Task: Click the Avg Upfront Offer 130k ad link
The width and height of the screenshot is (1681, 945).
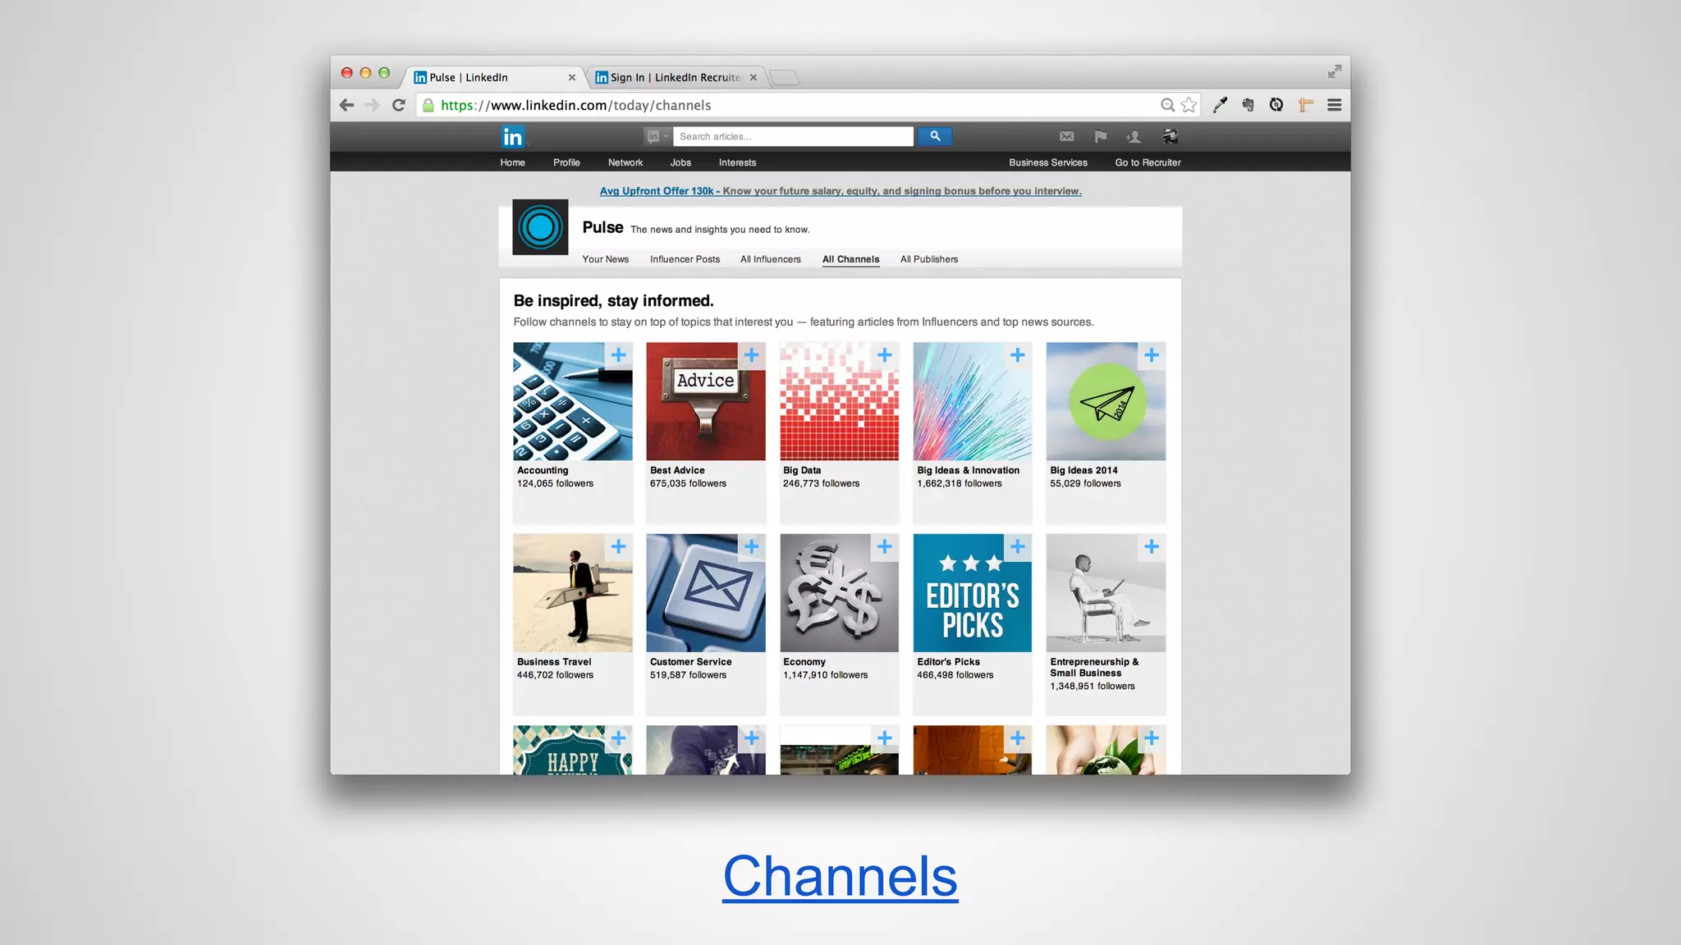Action: point(840,191)
